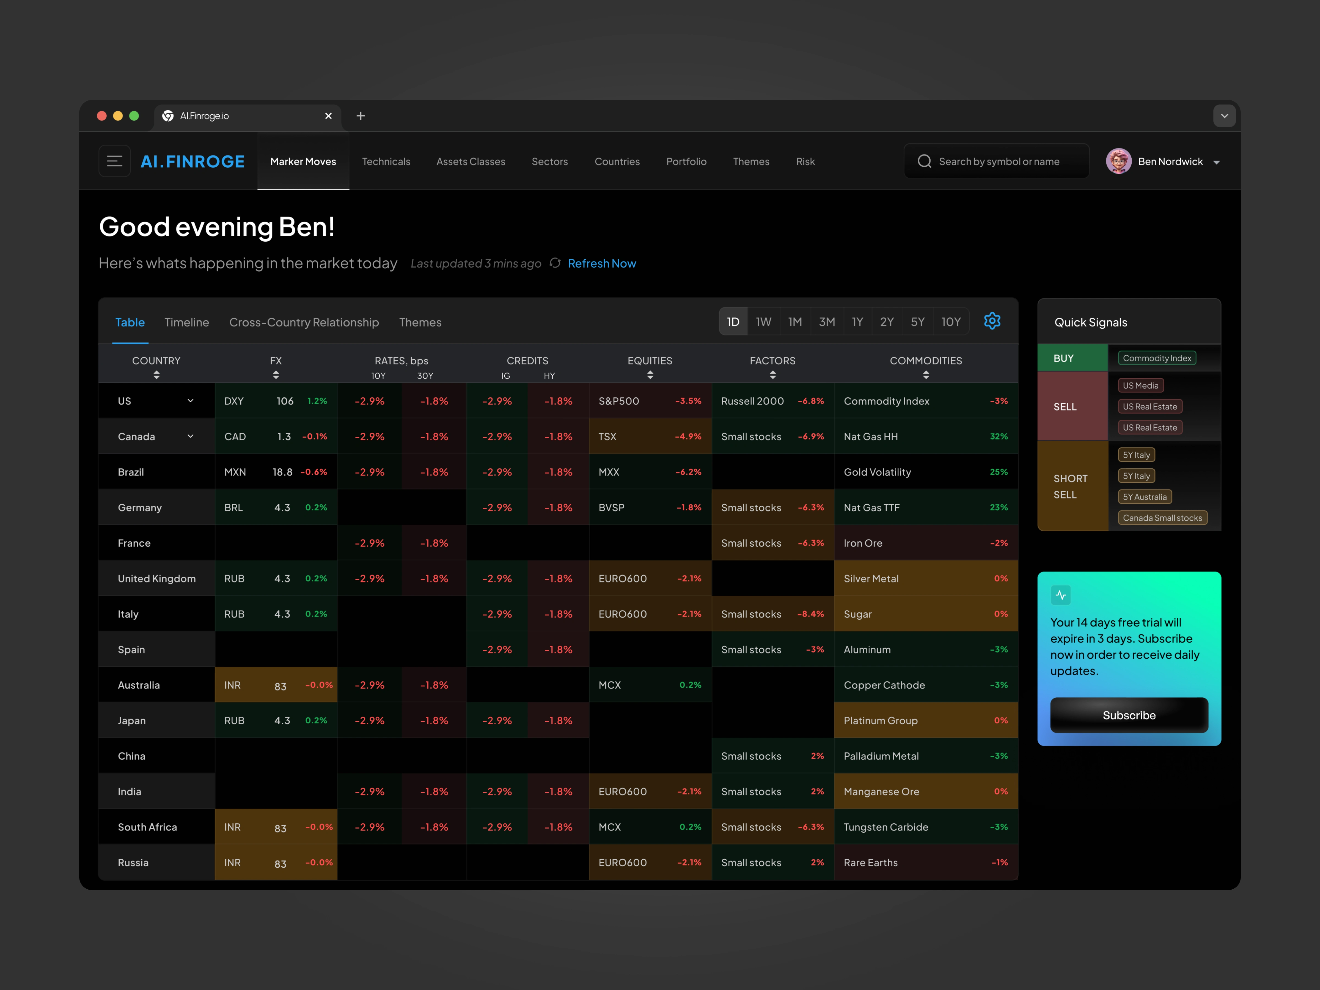Expand the US country row chevron
This screenshot has width=1320, height=990.
[190, 400]
